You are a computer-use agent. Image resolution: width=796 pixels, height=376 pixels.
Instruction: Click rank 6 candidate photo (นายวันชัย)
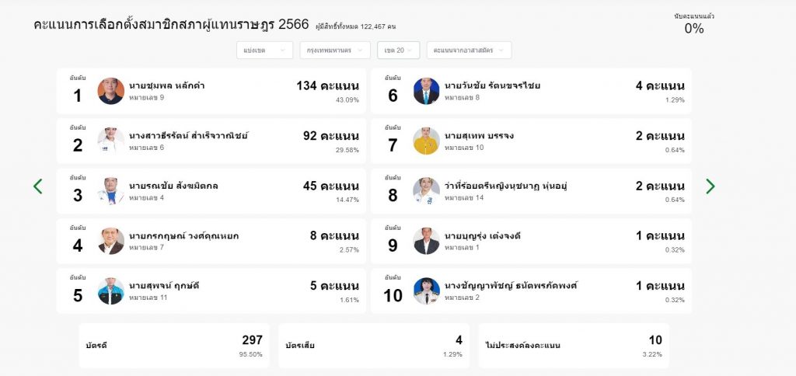click(x=426, y=91)
